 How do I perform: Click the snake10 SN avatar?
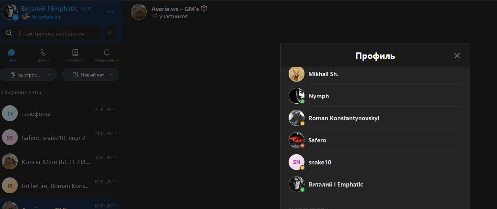[296, 162]
